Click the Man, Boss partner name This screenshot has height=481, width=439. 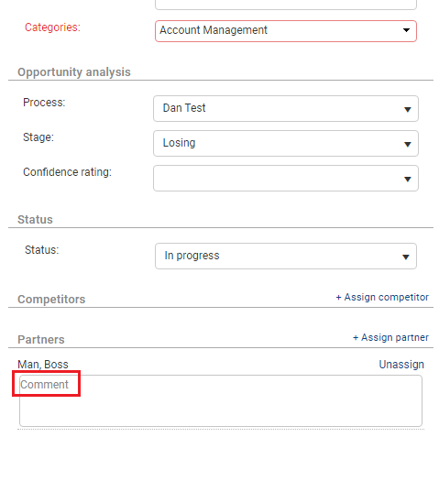[43, 365]
